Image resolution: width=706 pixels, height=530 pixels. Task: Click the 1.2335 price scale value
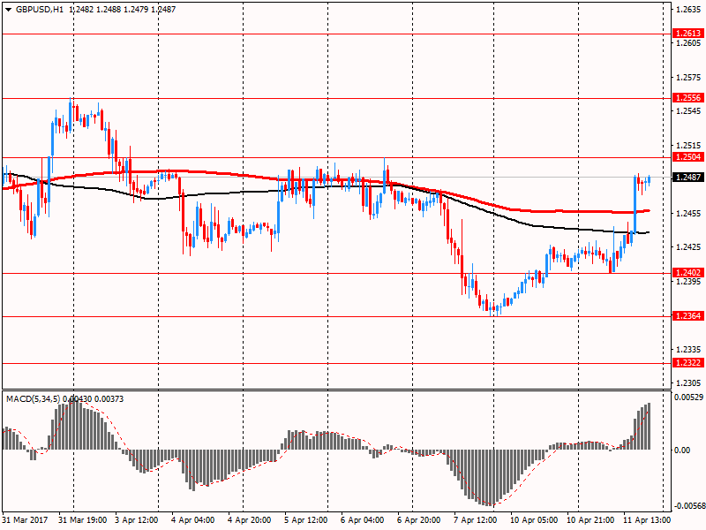(x=688, y=349)
